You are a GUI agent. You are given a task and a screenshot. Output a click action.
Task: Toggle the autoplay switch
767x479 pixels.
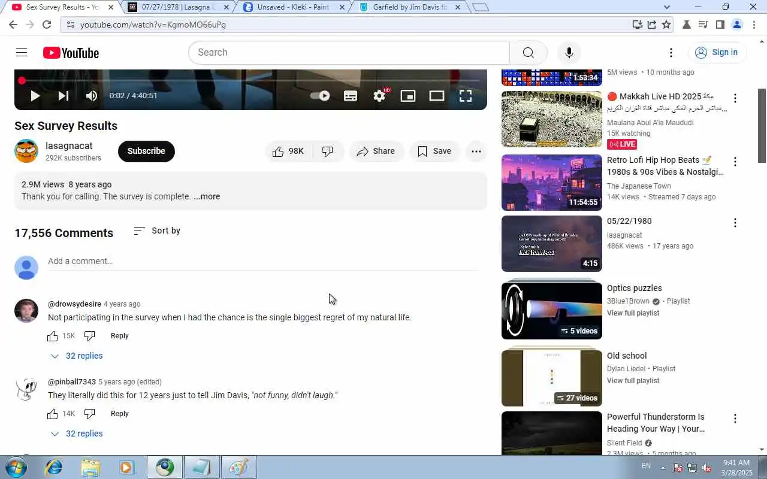pyautogui.click(x=321, y=96)
